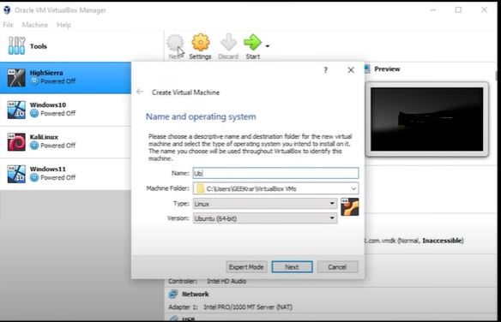This screenshot has width=501, height=322.
Task: Click the KaliLinux VM name text
Action: 44,137
